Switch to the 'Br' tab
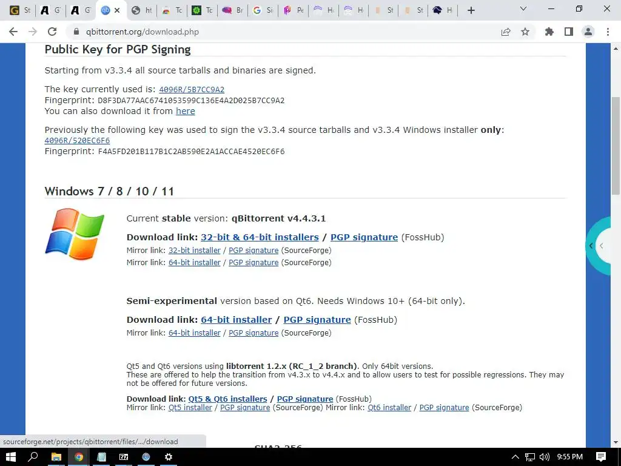 click(x=232, y=10)
